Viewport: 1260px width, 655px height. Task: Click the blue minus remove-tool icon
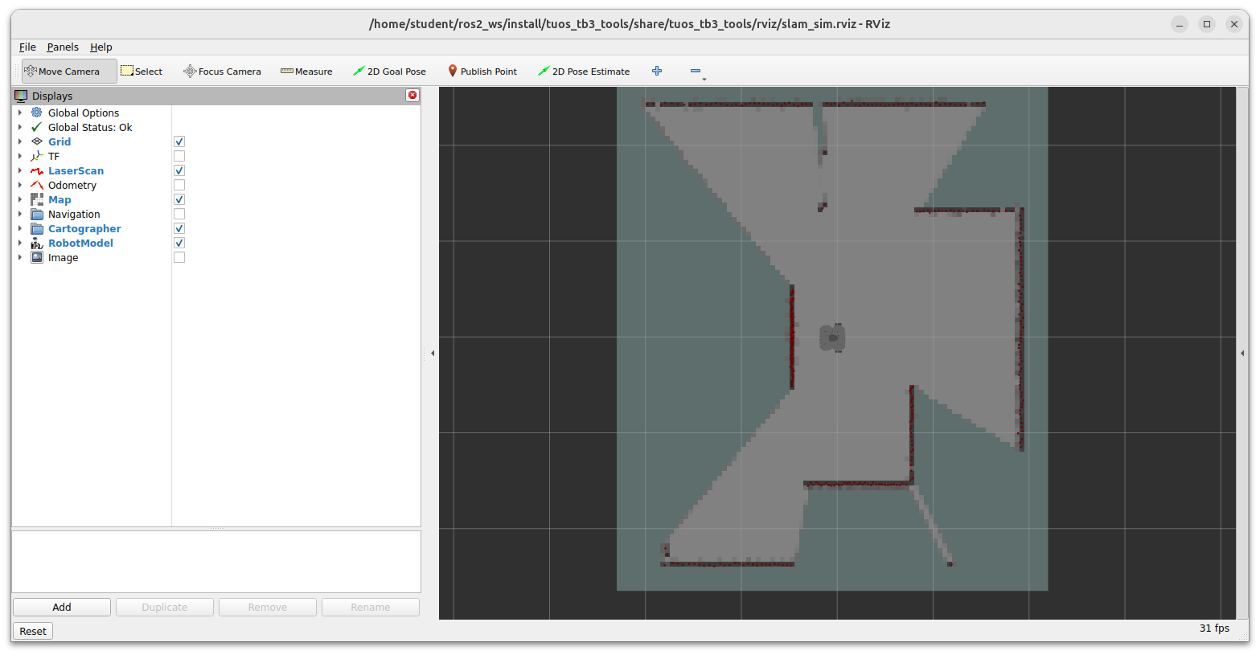pyautogui.click(x=696, y=72)
